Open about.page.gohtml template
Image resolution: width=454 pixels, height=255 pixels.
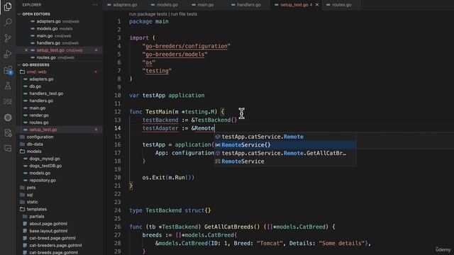[48, 224]
